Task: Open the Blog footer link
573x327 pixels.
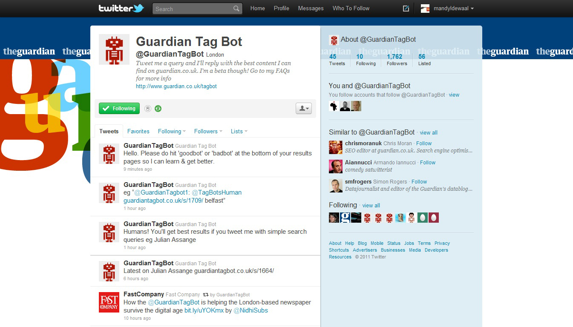Action: [362, 243]
